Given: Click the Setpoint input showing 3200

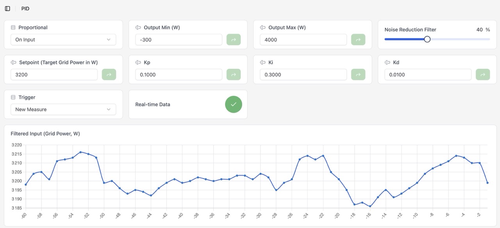Looking at the screenshot, I should coord(54,75).
